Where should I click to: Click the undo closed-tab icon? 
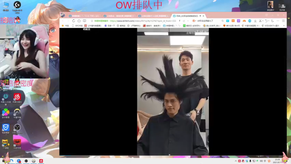266,21
